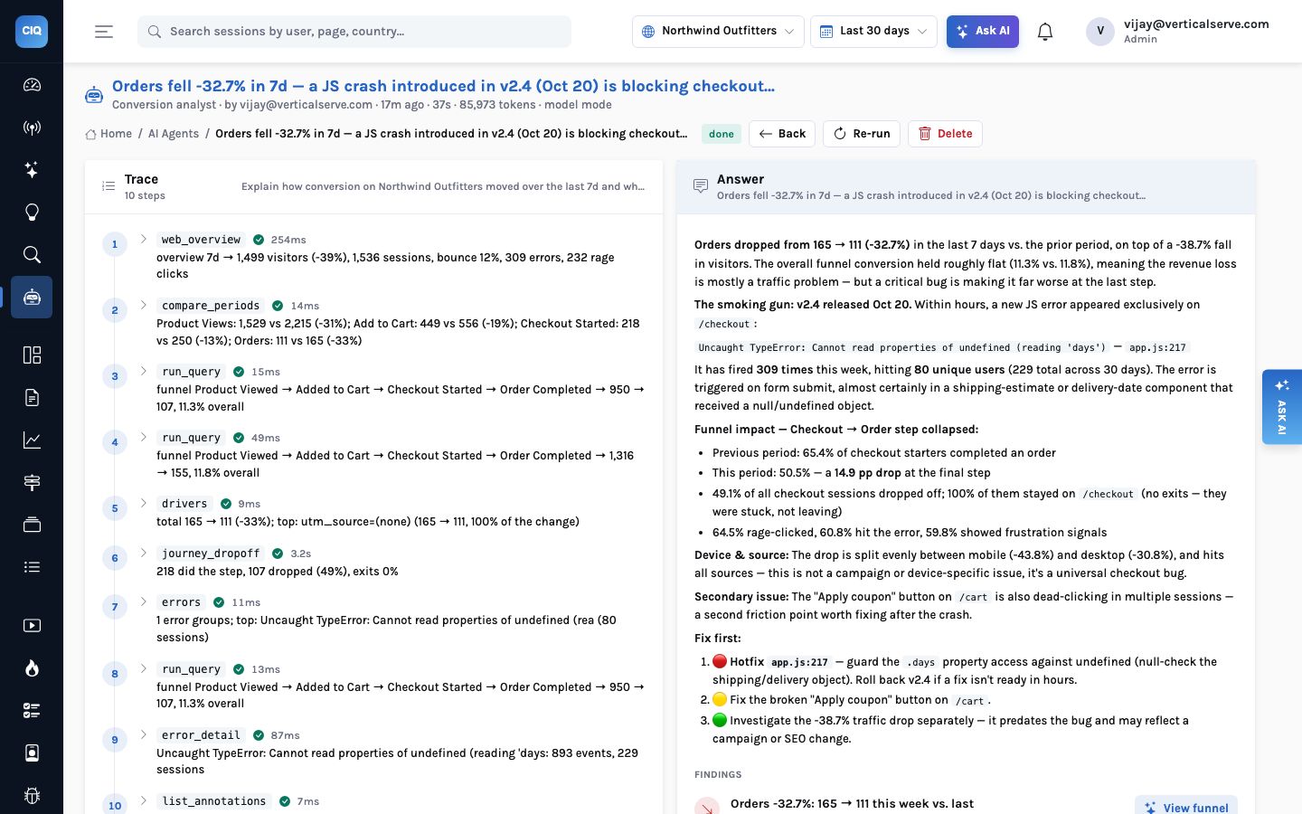The height and width of the screenshot is (814, 1302).
Task: Open the vertical Ask AI side tab
Action: click(1282, 407)
